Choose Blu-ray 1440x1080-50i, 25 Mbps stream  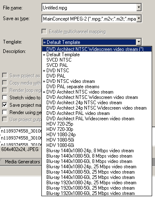tap(97, 172)
